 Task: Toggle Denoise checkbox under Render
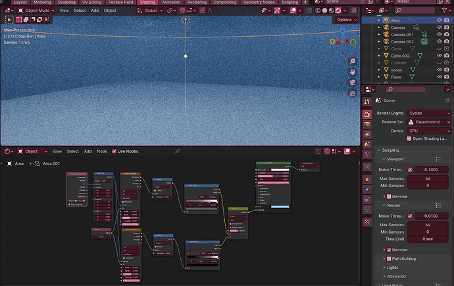[389, 250]
